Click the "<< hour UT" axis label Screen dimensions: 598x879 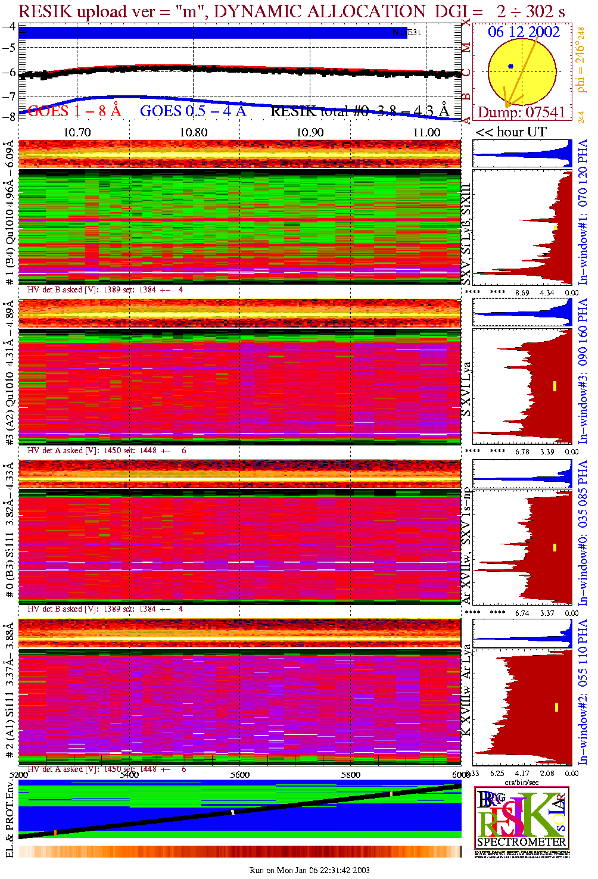(x=511, y=132)
